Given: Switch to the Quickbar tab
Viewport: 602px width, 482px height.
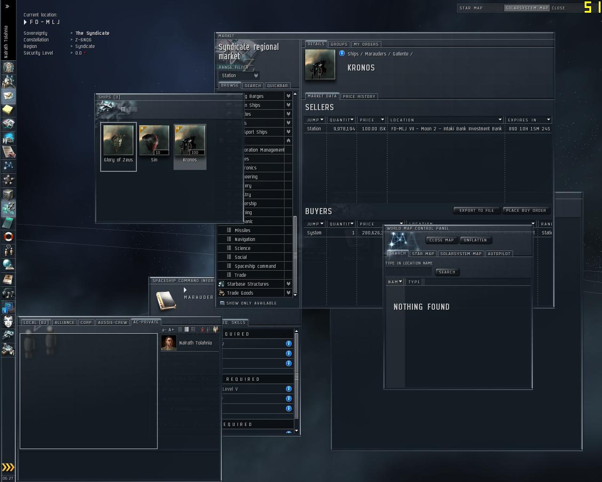Looking at the screenshot, I should pos(277,86).
